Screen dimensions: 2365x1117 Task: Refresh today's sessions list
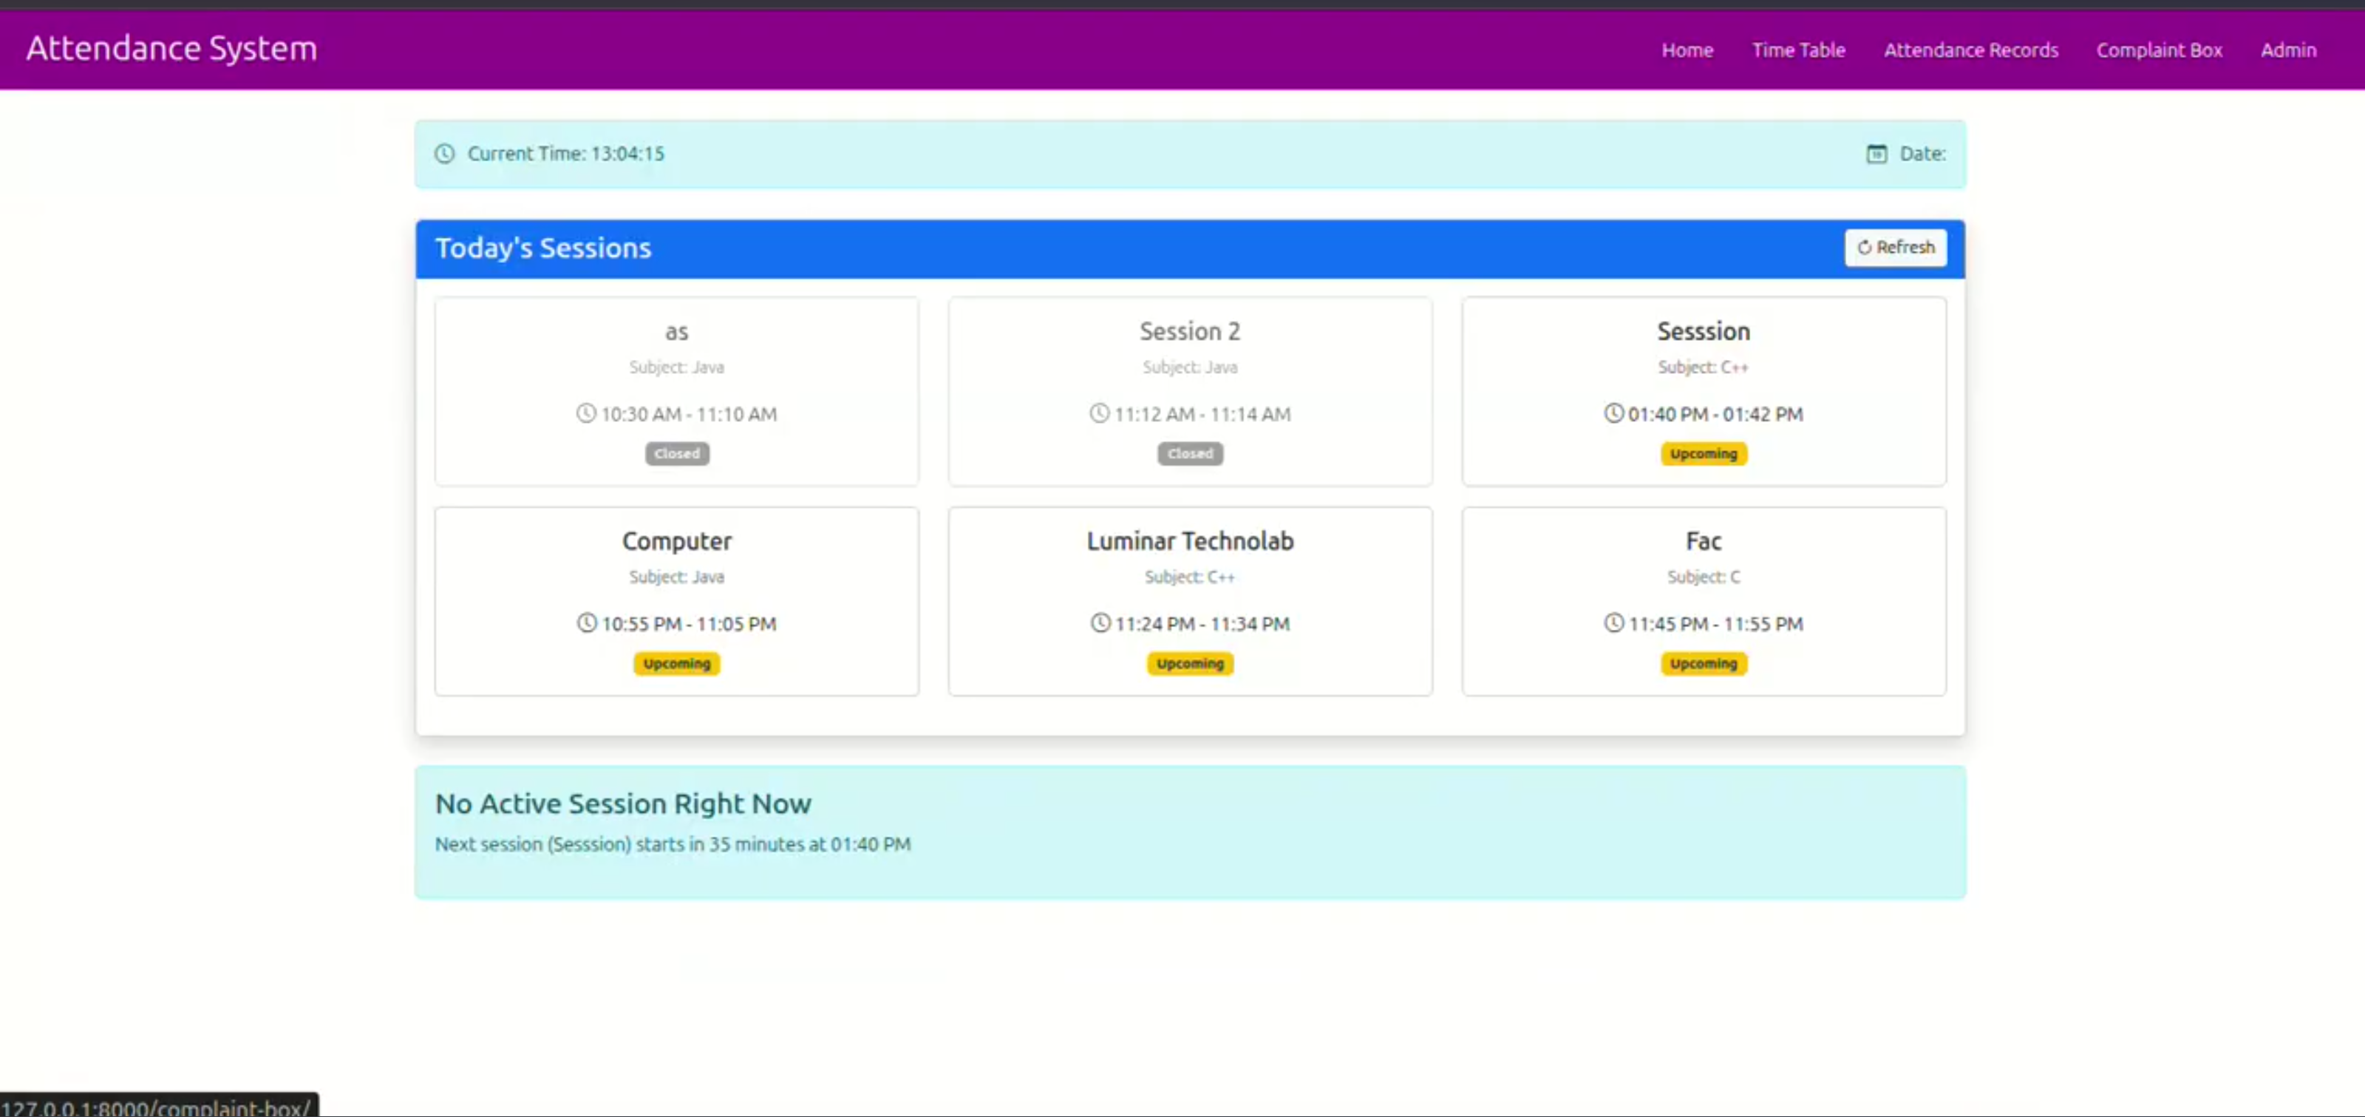(x=1895, y=248)
